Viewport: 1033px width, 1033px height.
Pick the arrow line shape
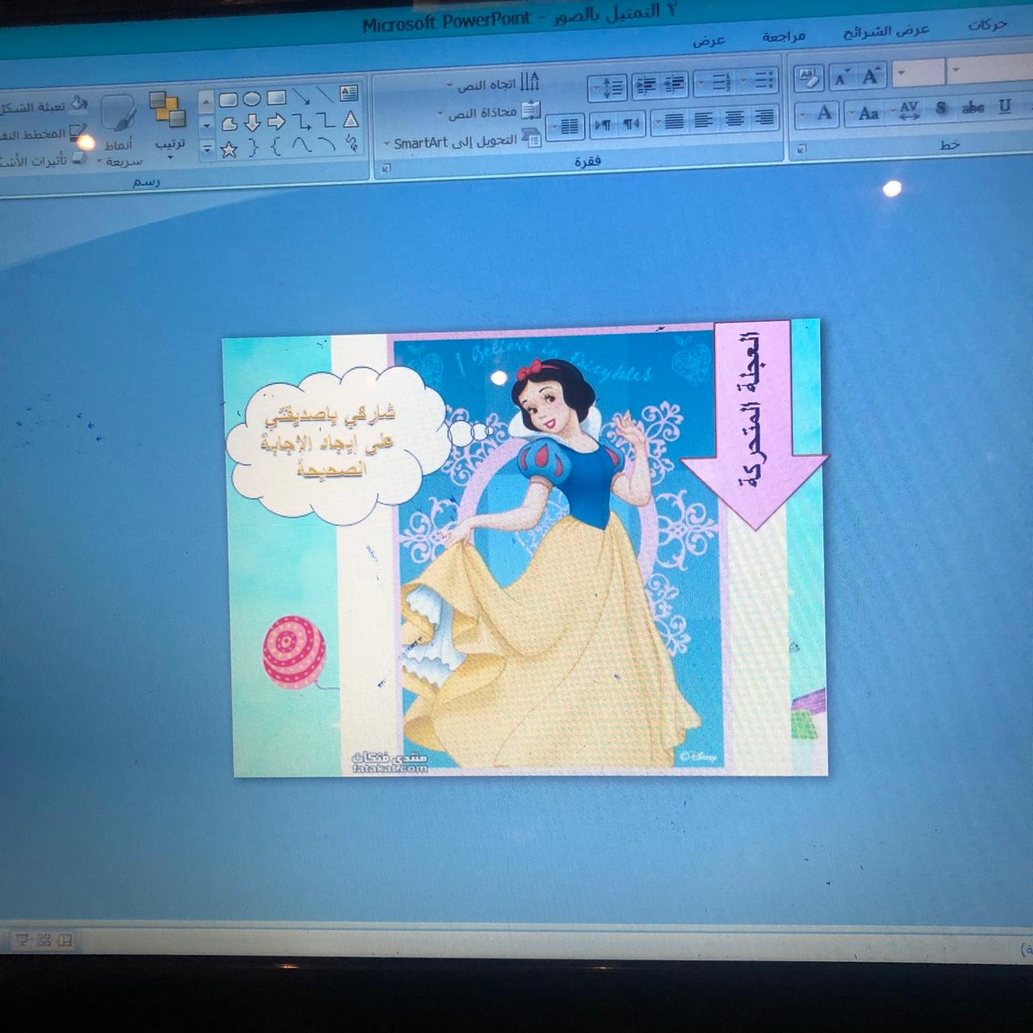(301, 96)
